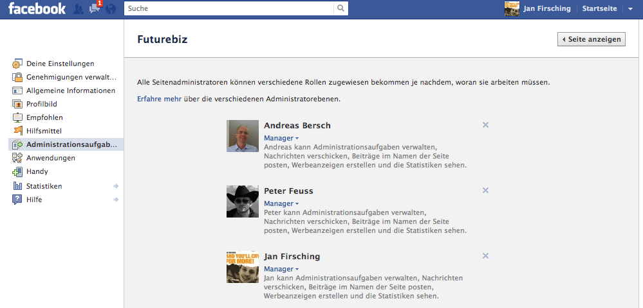Viewport: 643px width, 308px height.
Task: Expand the arrow next to Hilfe
Action: pyautogui.click(x=116, y=200)
